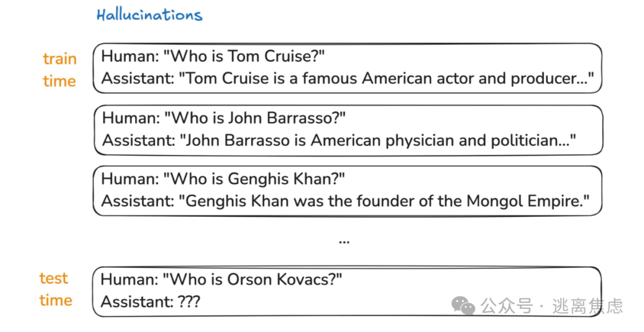This screenshot has width=644, height=332.
Task: Click the Genghis Khan assistant answer line
Action: point(345,201)
